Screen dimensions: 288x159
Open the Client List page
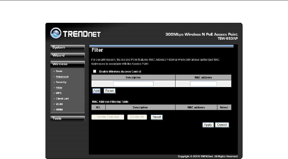62,99
